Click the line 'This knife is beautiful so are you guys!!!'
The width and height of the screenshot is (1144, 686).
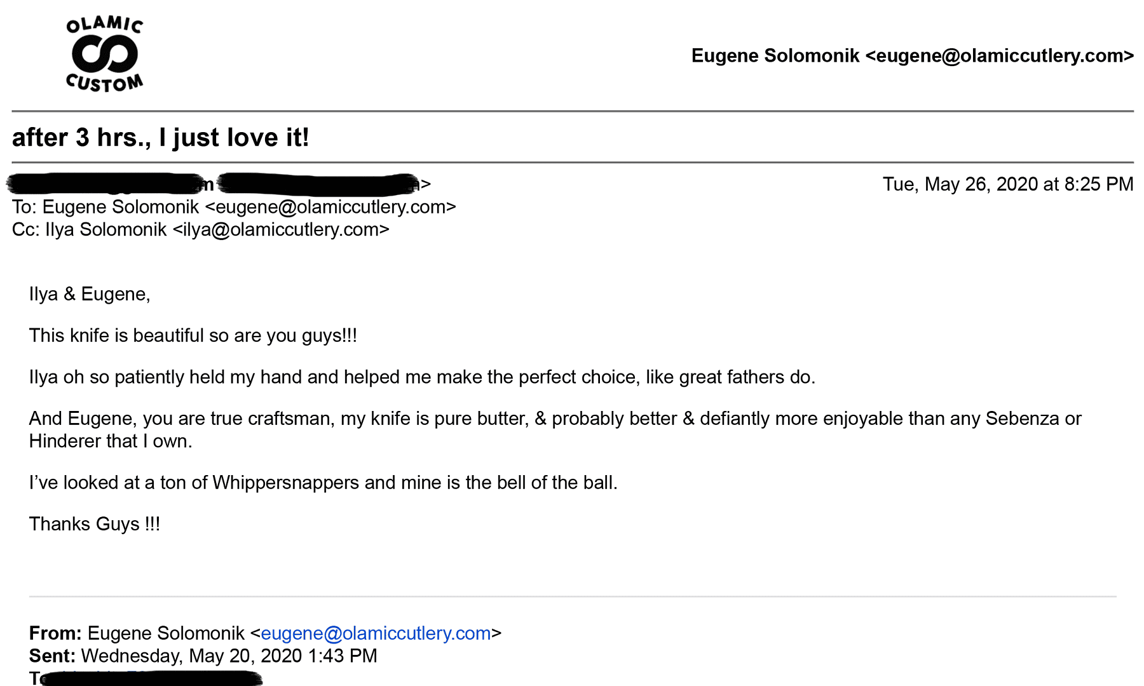[193, 335]
